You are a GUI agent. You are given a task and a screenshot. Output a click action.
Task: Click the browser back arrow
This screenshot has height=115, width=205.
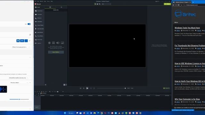click(x=173, y=5)
